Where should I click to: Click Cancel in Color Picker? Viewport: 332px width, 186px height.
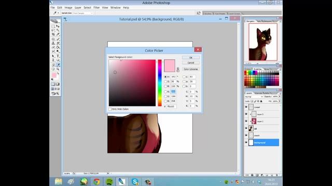190,63
